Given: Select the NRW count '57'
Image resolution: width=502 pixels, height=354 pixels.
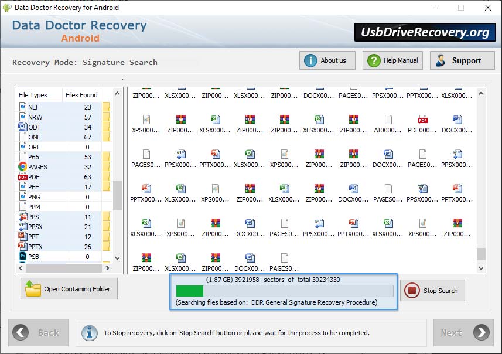Looking at the screenshot, I should (88, 117).
